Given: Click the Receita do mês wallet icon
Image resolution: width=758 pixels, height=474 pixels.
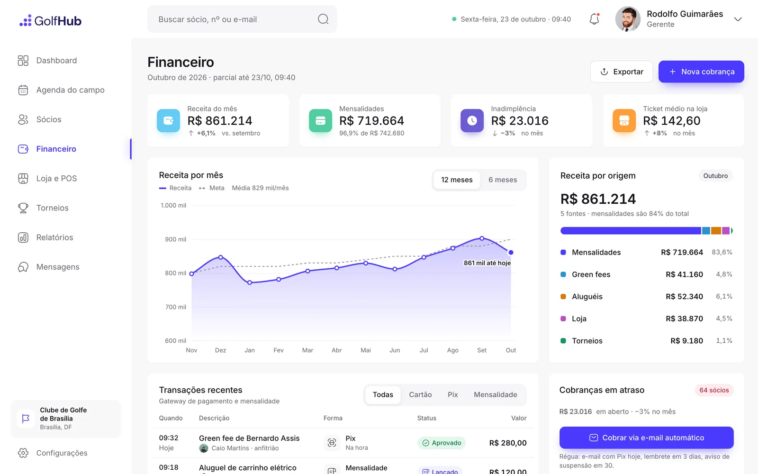Looking at the screenshot, I should tap(168, 120).
